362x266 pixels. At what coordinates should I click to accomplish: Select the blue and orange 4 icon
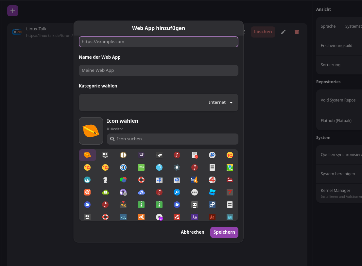pyautogui.click(x=195, y=180)
